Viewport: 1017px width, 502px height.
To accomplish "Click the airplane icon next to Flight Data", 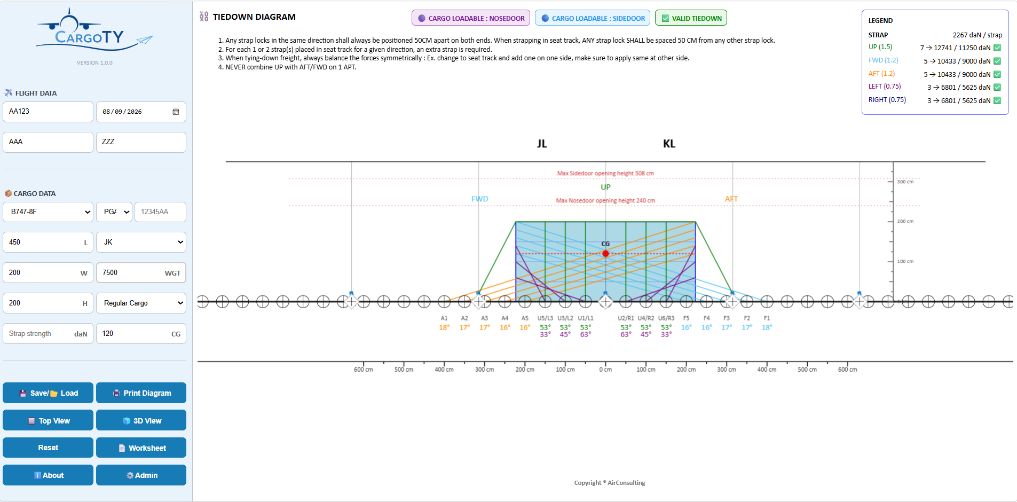I will (x=9, y=93).
